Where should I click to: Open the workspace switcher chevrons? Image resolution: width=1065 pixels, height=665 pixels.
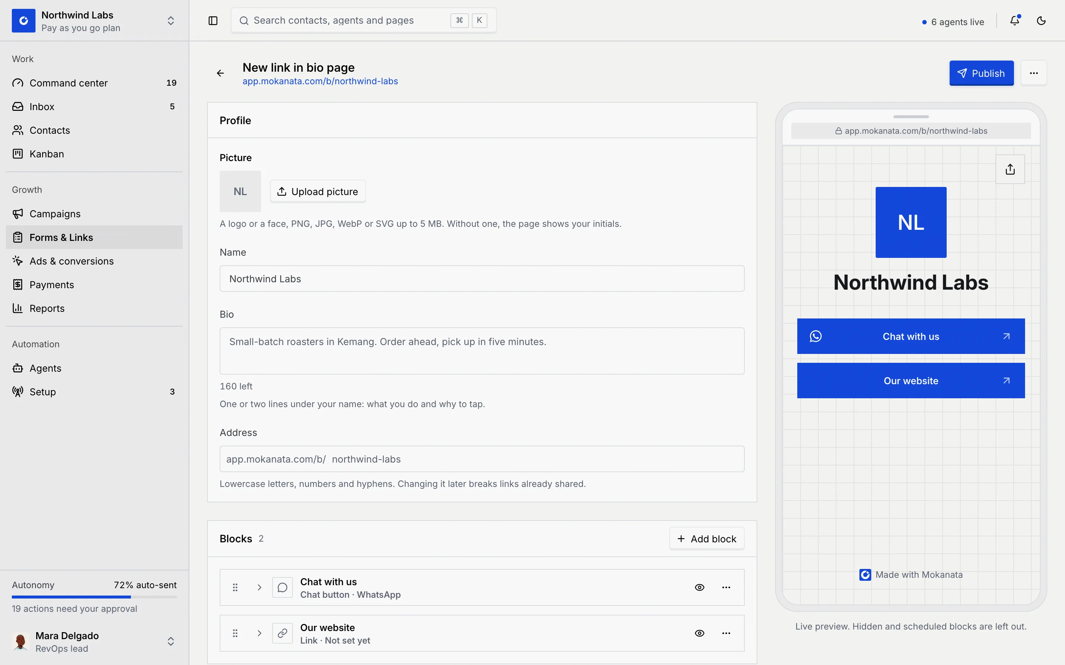(171, 21)
